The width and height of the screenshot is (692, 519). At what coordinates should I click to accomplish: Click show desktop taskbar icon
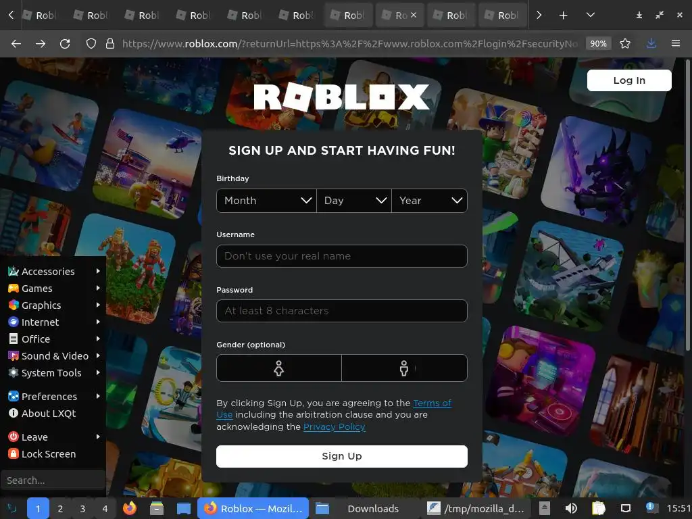point(184,508)
